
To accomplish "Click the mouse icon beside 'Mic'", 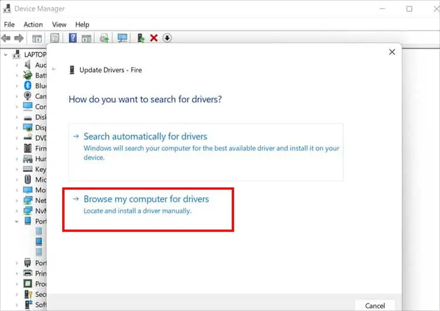I will tap(28, 179).
